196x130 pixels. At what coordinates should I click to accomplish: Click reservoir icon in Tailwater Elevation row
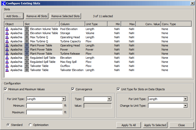pos(7,70)
